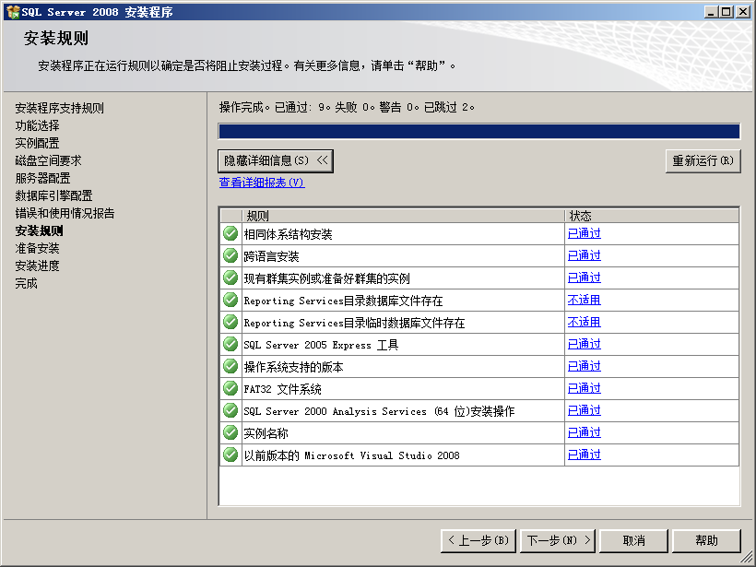Viewport: 756px width, 567px height.
Task: Cancel the installation with 取消
Action: pyautogui.click(x=633, y=540)
